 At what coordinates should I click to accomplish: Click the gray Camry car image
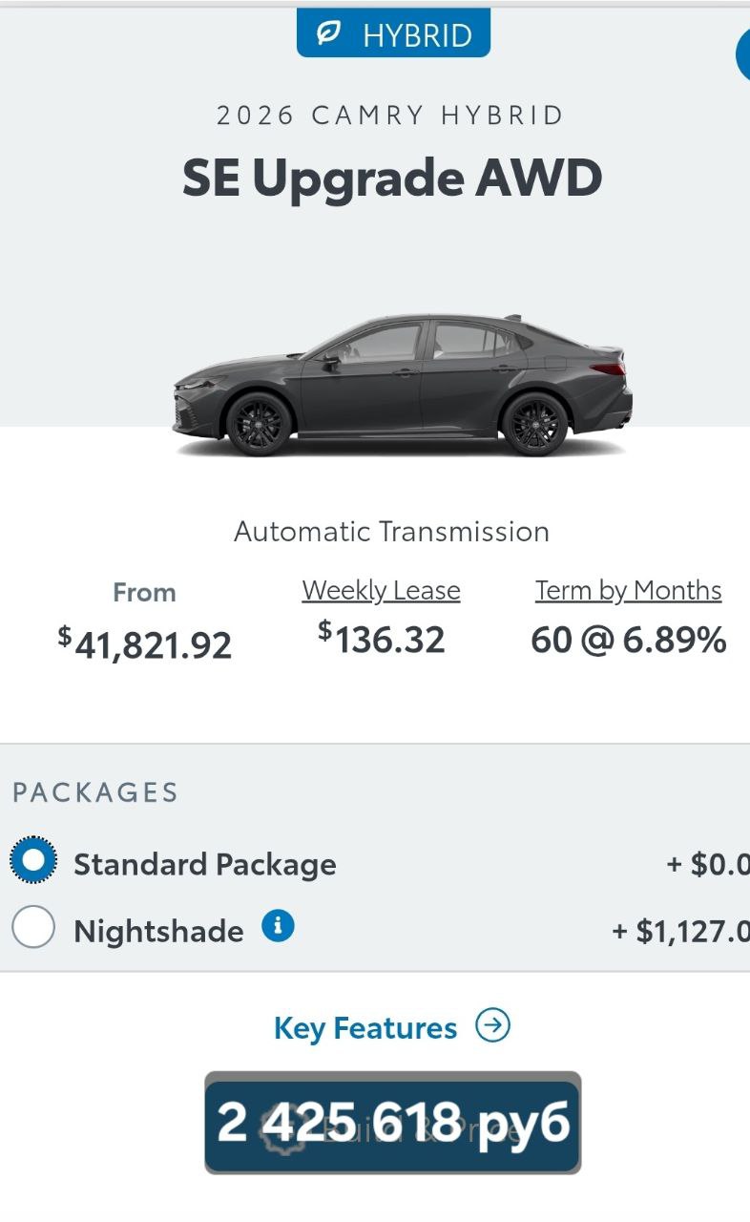point(401,387)
